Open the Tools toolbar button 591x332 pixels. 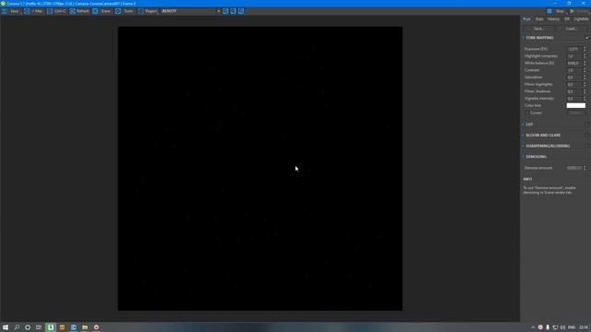click(x=125, y=11)
